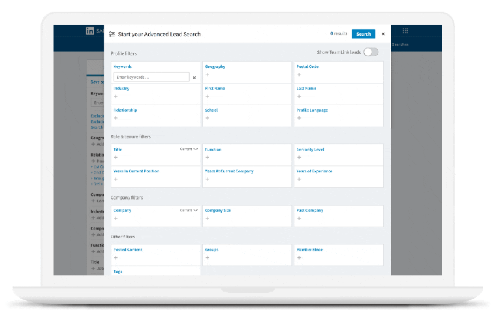Click the Profile Language filter label
Screen dimensions: 496x323
click(x=312, y=110)
